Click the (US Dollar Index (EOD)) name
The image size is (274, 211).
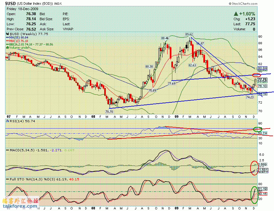point(35,3)
